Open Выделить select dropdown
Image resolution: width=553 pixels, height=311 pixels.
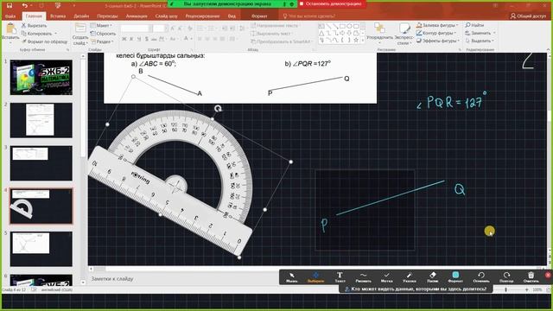(480, 41)
